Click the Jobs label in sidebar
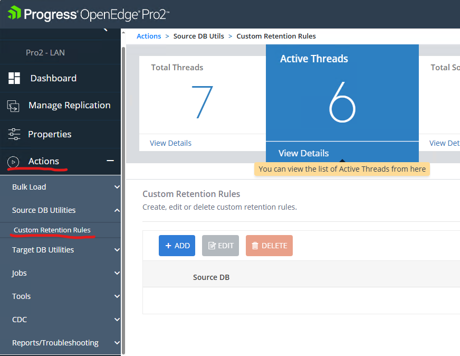This screenshot has width=460, height=356. pyautogui.click(x=19, y=273)
